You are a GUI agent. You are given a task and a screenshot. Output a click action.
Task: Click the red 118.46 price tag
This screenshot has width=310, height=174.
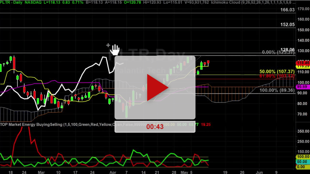(303, 63)
